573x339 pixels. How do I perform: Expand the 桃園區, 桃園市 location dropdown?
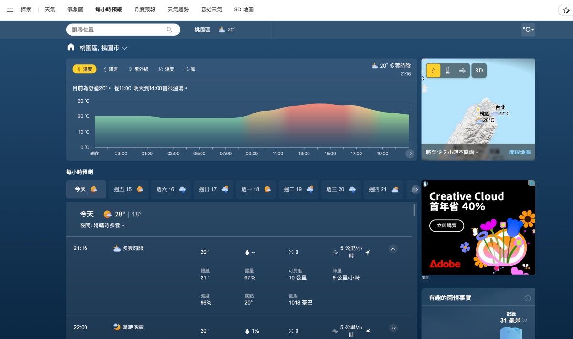pyautogui.click(x=124, y=48)
